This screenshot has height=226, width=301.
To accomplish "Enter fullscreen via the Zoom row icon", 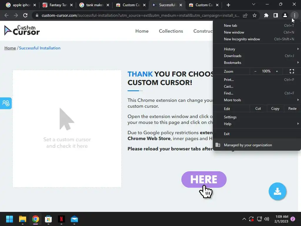I will [292, 71].
